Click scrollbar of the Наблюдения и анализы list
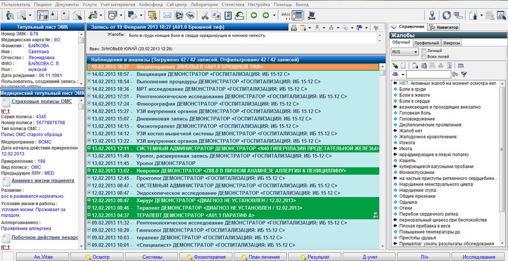Image resolution: width=508 pixels, height=261 pixels. 383,155
